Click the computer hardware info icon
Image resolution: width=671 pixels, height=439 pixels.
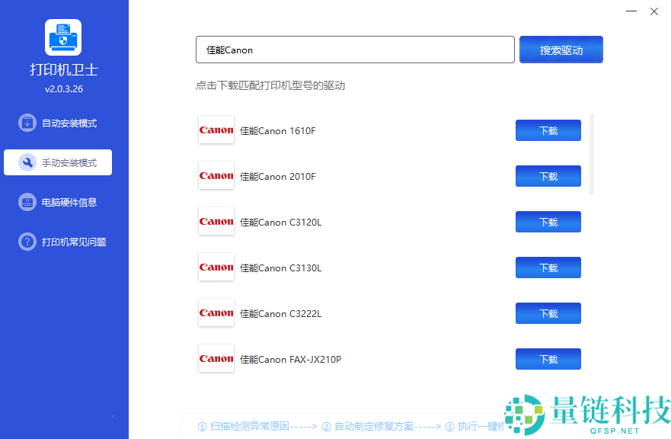click(x=27, y=202)
